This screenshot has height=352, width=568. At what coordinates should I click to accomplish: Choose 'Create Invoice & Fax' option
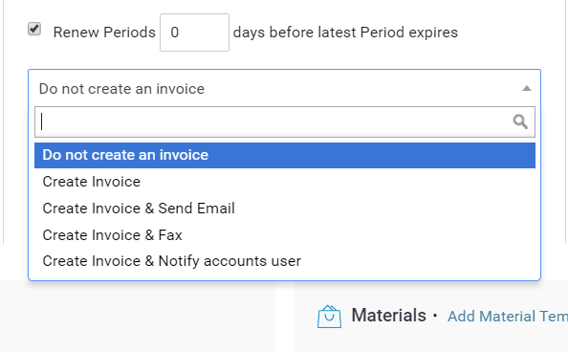(285, 235)
